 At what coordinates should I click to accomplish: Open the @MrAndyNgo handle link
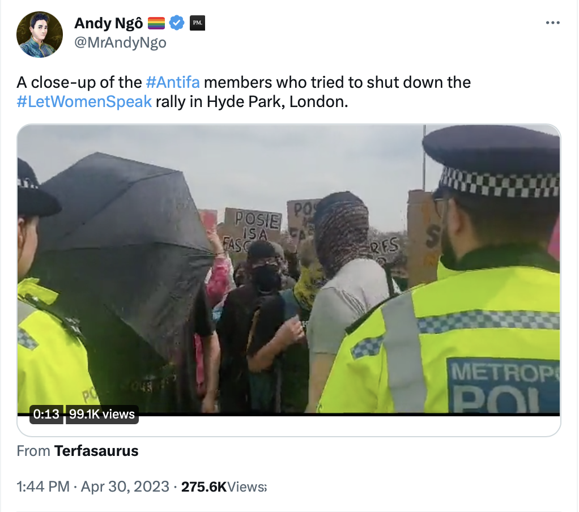click(120, 42)
